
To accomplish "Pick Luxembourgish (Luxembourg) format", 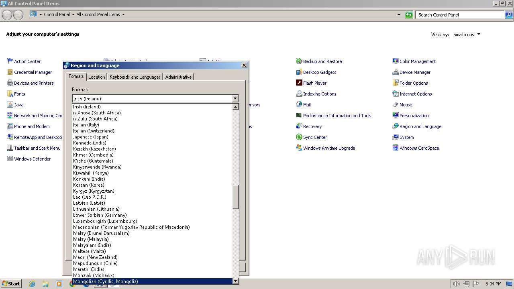I will pos(153,221).
